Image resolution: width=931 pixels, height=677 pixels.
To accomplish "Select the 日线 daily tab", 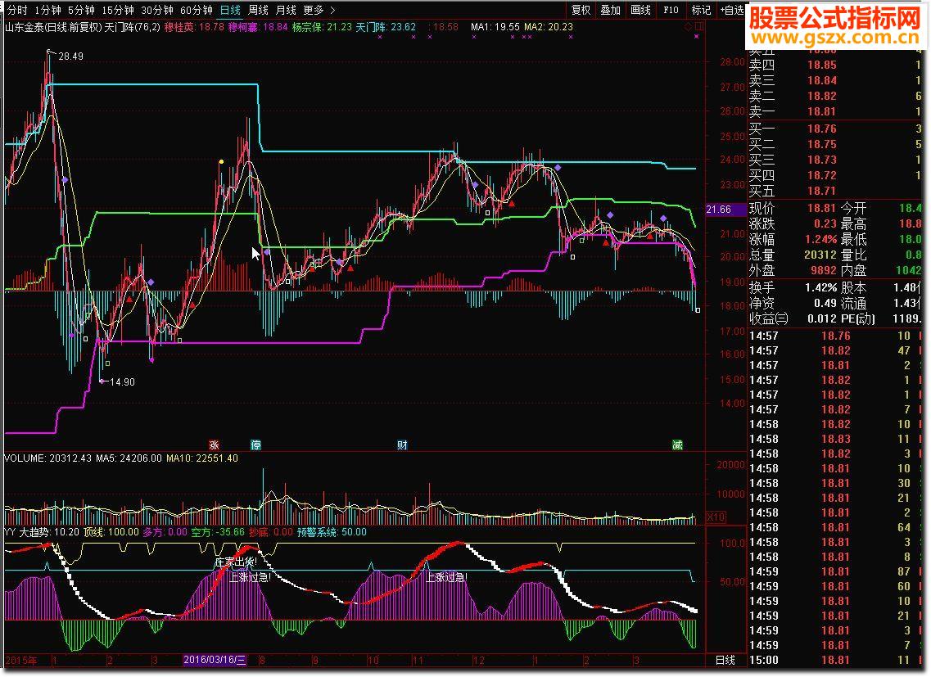I will point(230,10).
